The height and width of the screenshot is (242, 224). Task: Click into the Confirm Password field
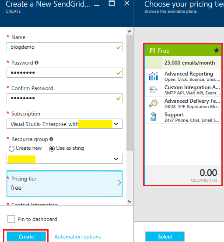click(x=64, y=98)
